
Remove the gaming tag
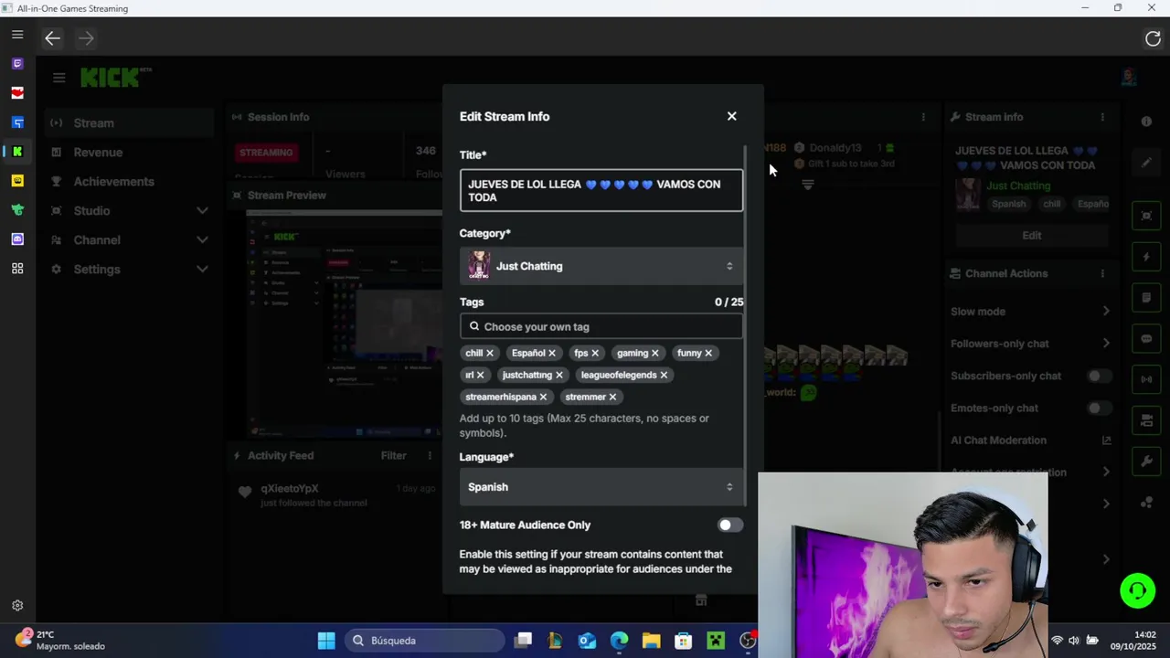[x=655, y=353]
